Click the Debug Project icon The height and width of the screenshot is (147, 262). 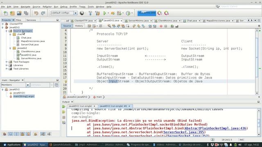[113, 13]
